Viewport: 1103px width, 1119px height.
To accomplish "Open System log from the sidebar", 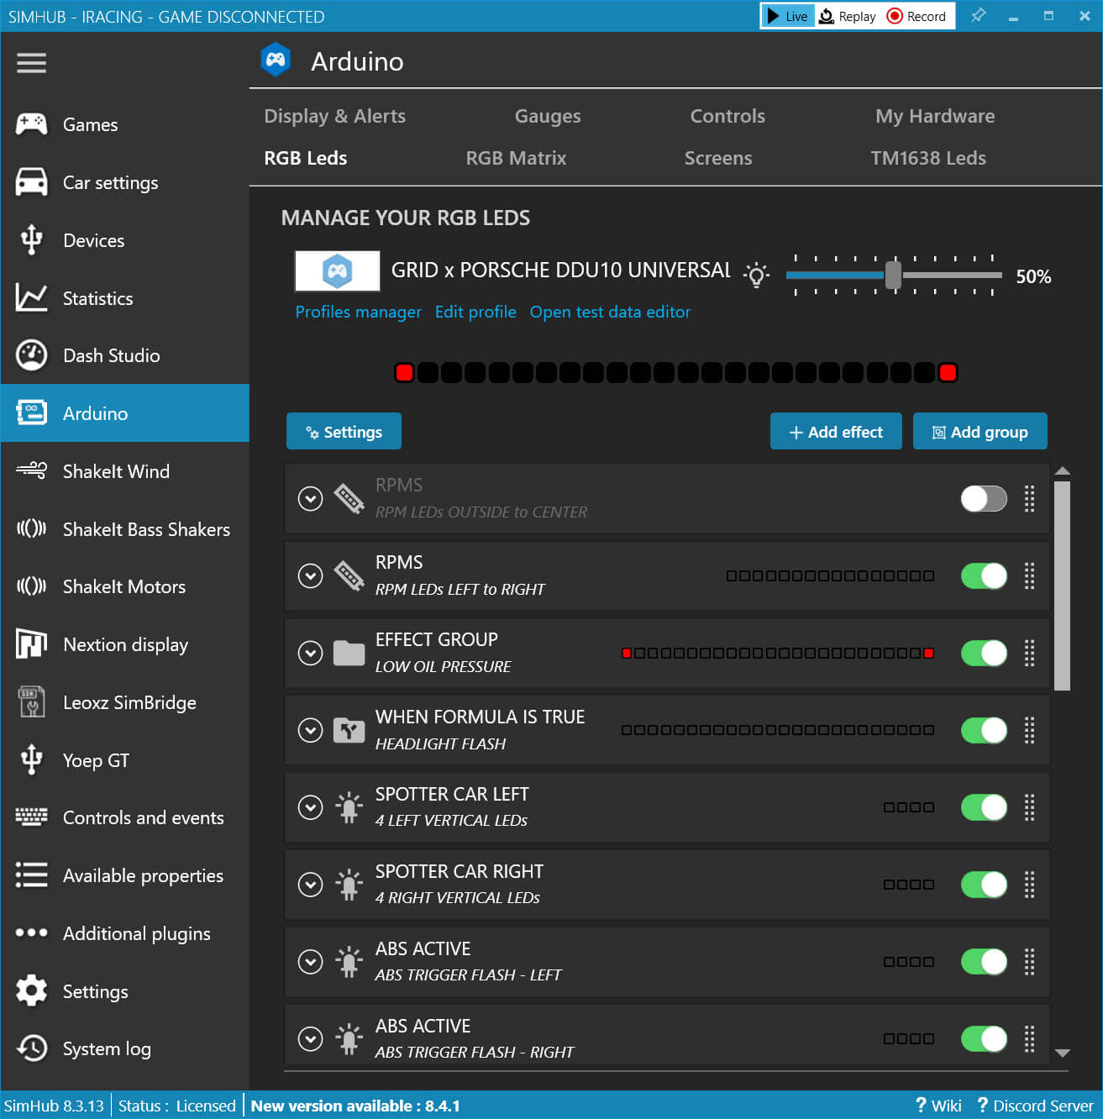I will tap(107, 1048).
